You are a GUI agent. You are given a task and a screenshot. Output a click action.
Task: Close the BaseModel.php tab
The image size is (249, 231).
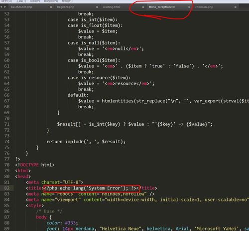pos(51,7)
